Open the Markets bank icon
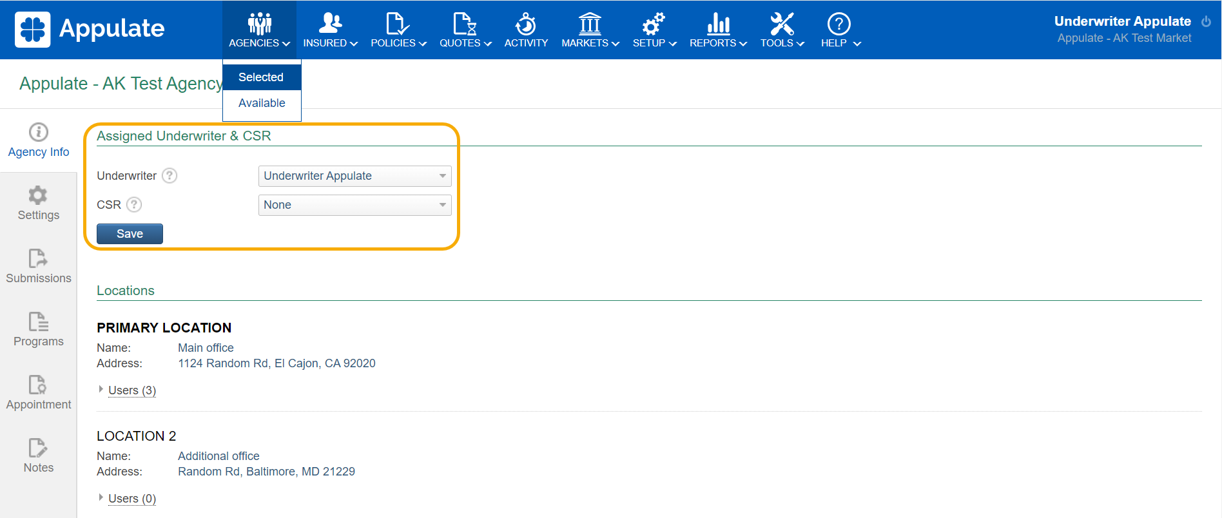This screenshot has height=518, width=1222. (590, 24)
